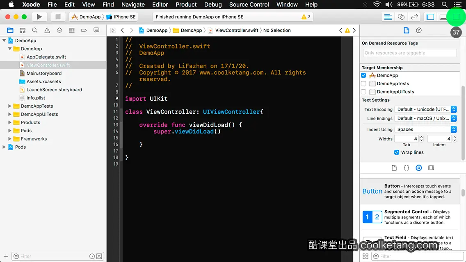The image size is (466, 262).
Task: Show the Quick Help inspector
Action: (x=419, y=30)
